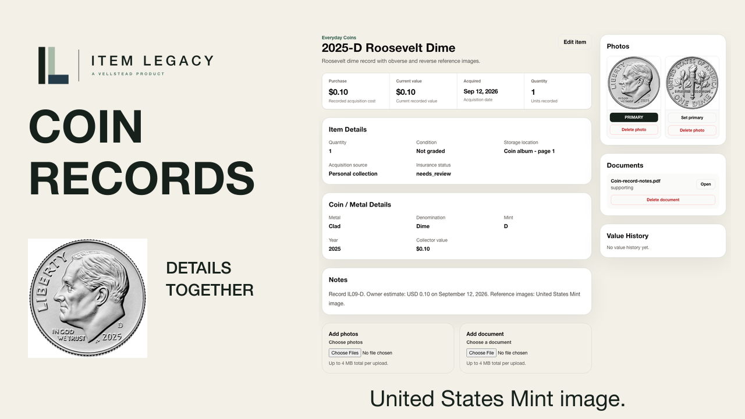Click the 'Not graded' condition value
The width and height of the screenshot is (745, 419).
tap(430, 151)
